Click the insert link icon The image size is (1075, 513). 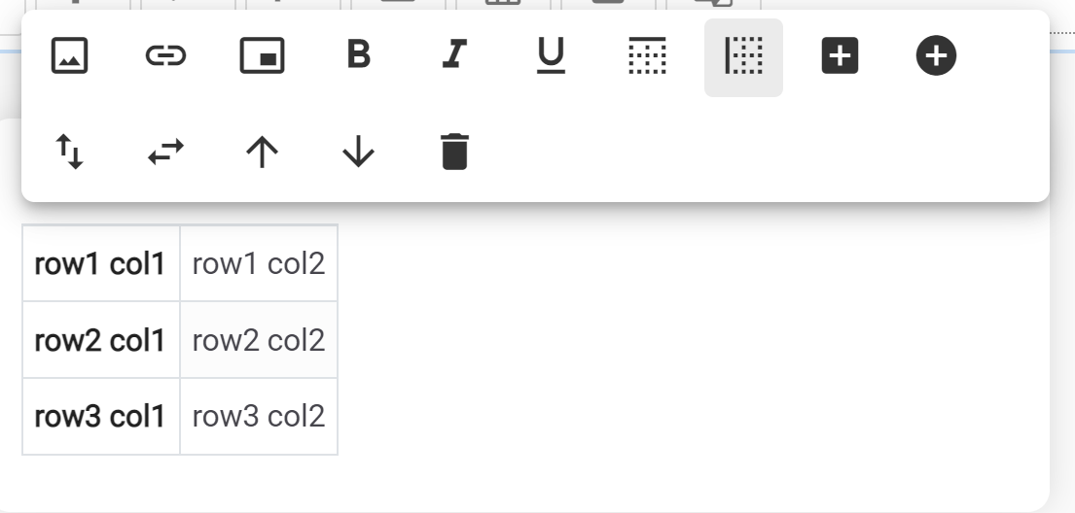click(x=165, y=56)
